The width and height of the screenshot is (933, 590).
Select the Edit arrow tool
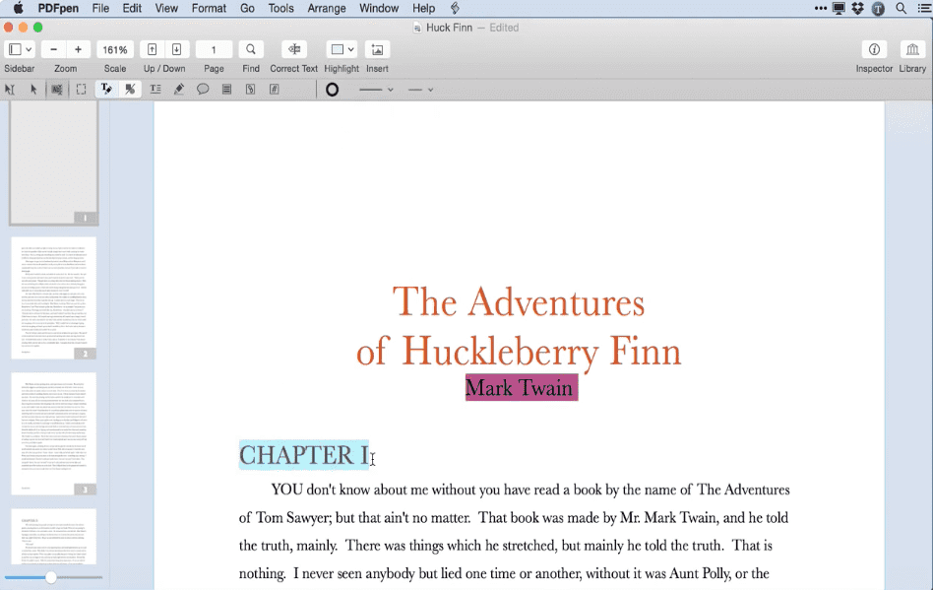[33, 90]
